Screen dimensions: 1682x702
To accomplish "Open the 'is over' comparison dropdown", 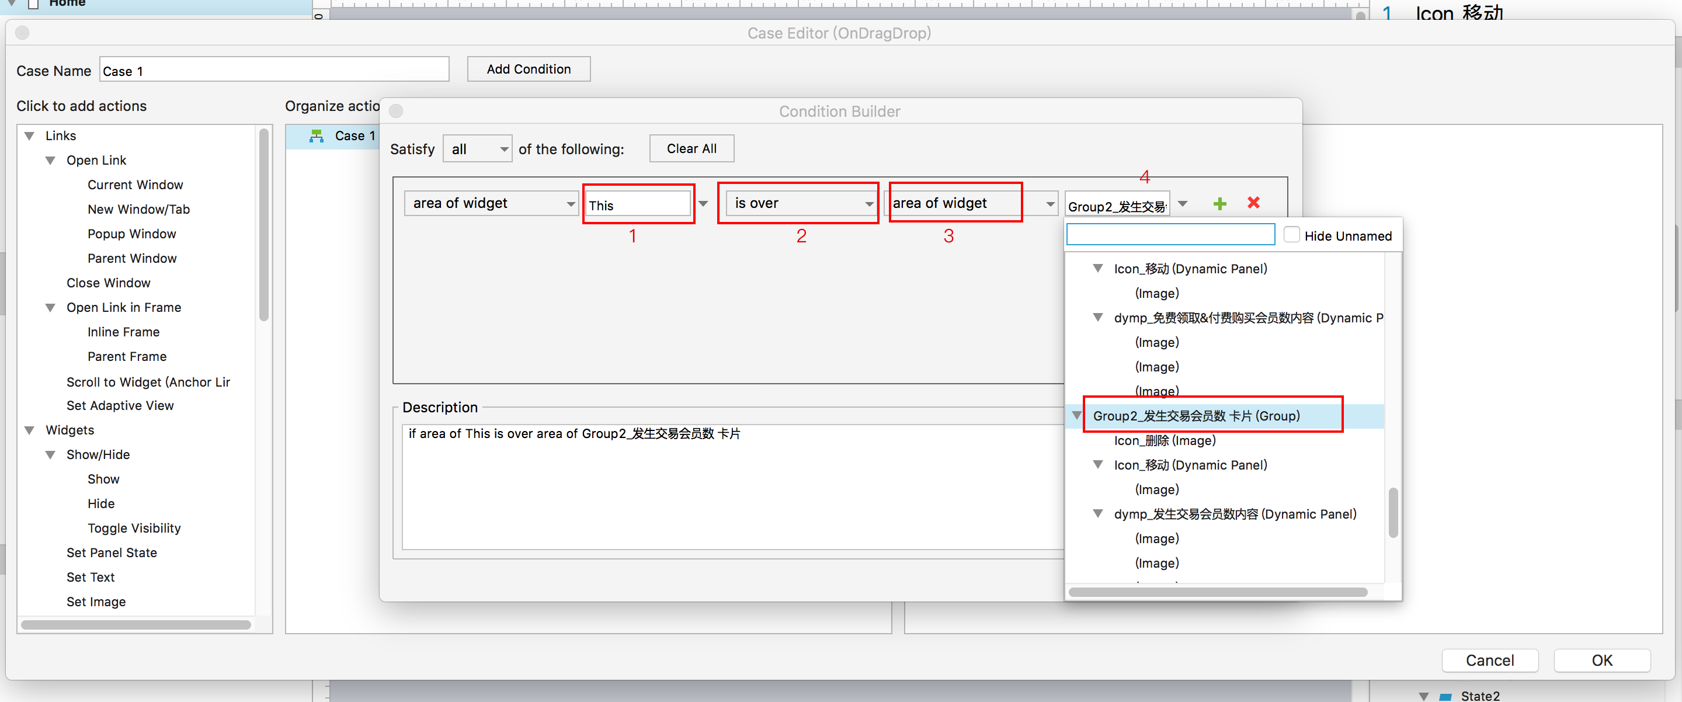I will tap(802, 204).
